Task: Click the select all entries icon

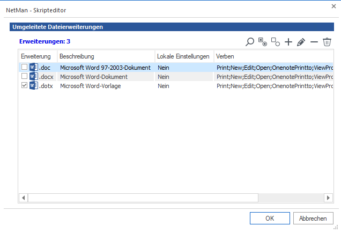Action: click(263, 42)
